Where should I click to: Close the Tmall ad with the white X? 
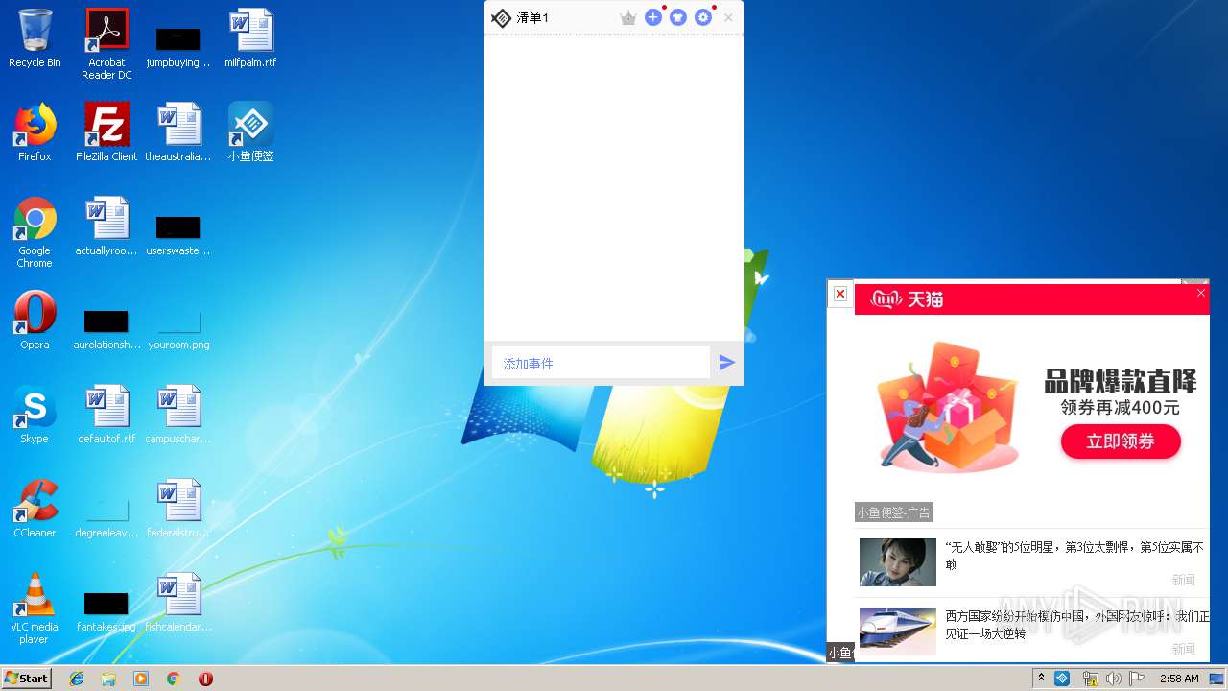tap(1200, 293)
